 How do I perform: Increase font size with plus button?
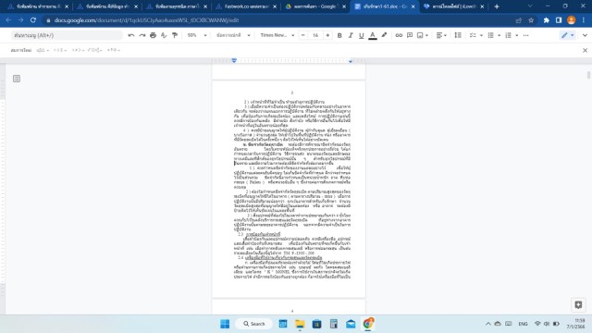tap(327, 35)
